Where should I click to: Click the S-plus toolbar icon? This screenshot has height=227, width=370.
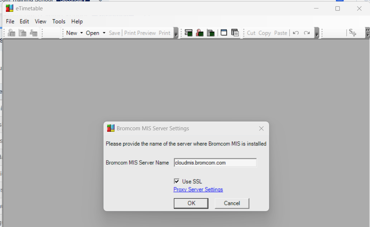352,33
